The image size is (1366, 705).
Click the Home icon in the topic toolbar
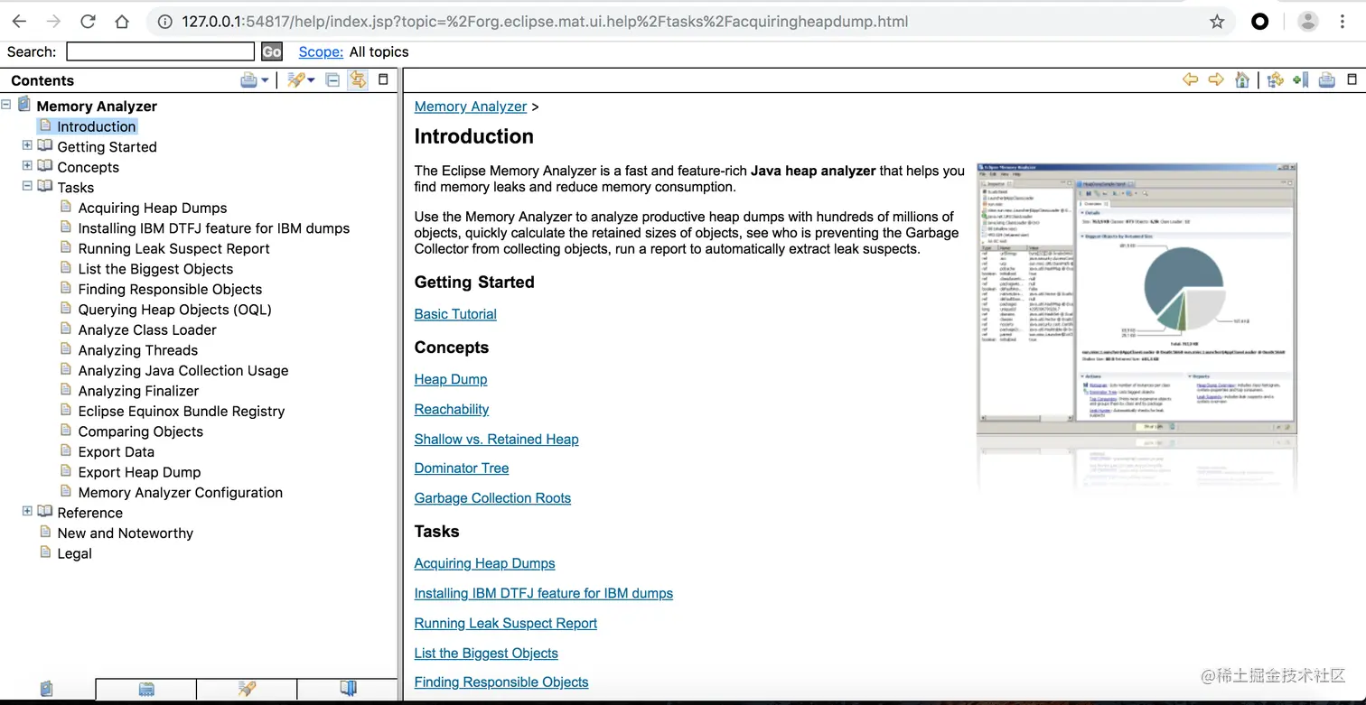1241,79
